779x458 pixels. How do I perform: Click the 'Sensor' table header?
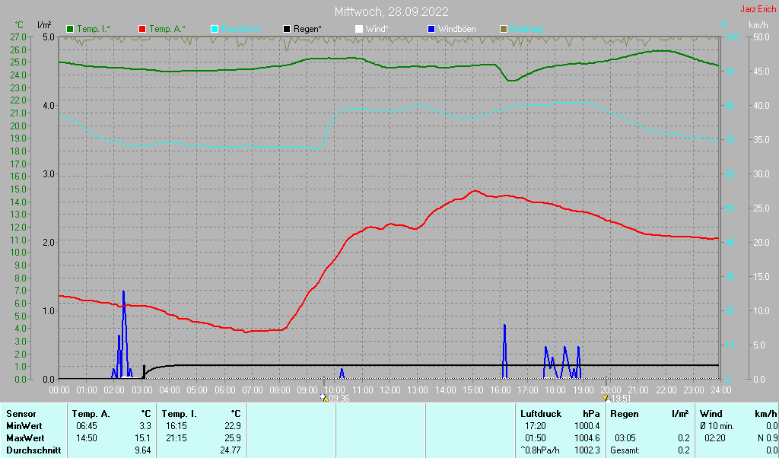click(x=21, y=414)
